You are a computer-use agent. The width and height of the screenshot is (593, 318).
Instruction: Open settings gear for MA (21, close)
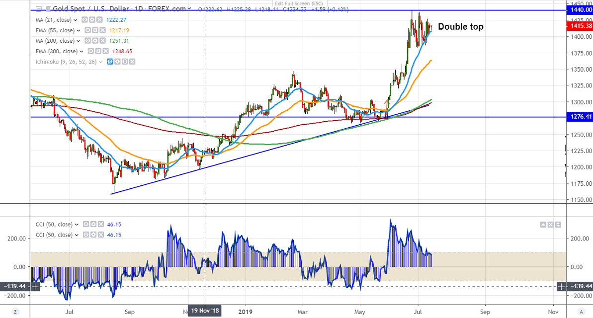tap(92, 20)
